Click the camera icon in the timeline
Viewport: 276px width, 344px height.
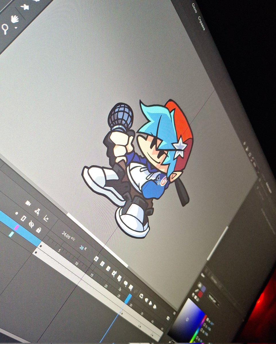[28, 203]
